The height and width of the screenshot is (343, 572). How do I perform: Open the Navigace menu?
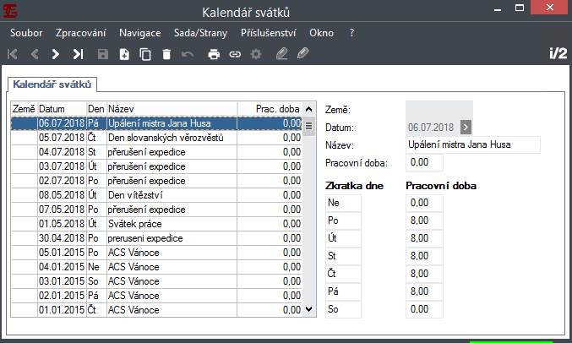[x=140, y=33]
